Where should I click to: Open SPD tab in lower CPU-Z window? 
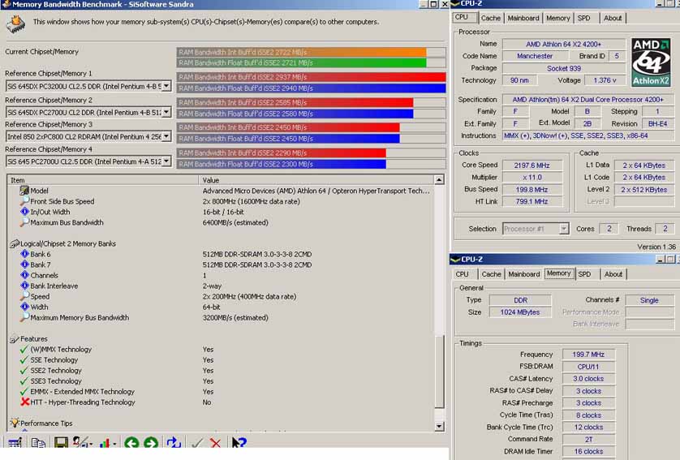coord(584,274)
